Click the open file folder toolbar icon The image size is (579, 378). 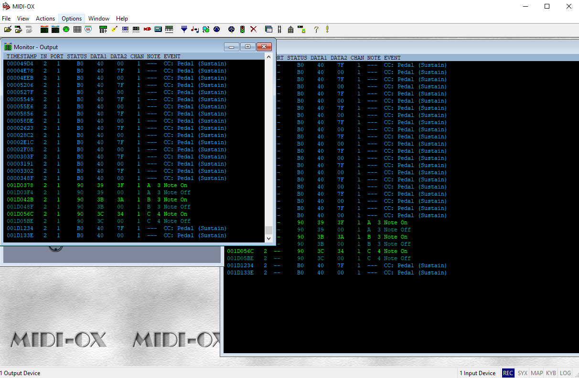pyautogui.click(x=8, y=29)
